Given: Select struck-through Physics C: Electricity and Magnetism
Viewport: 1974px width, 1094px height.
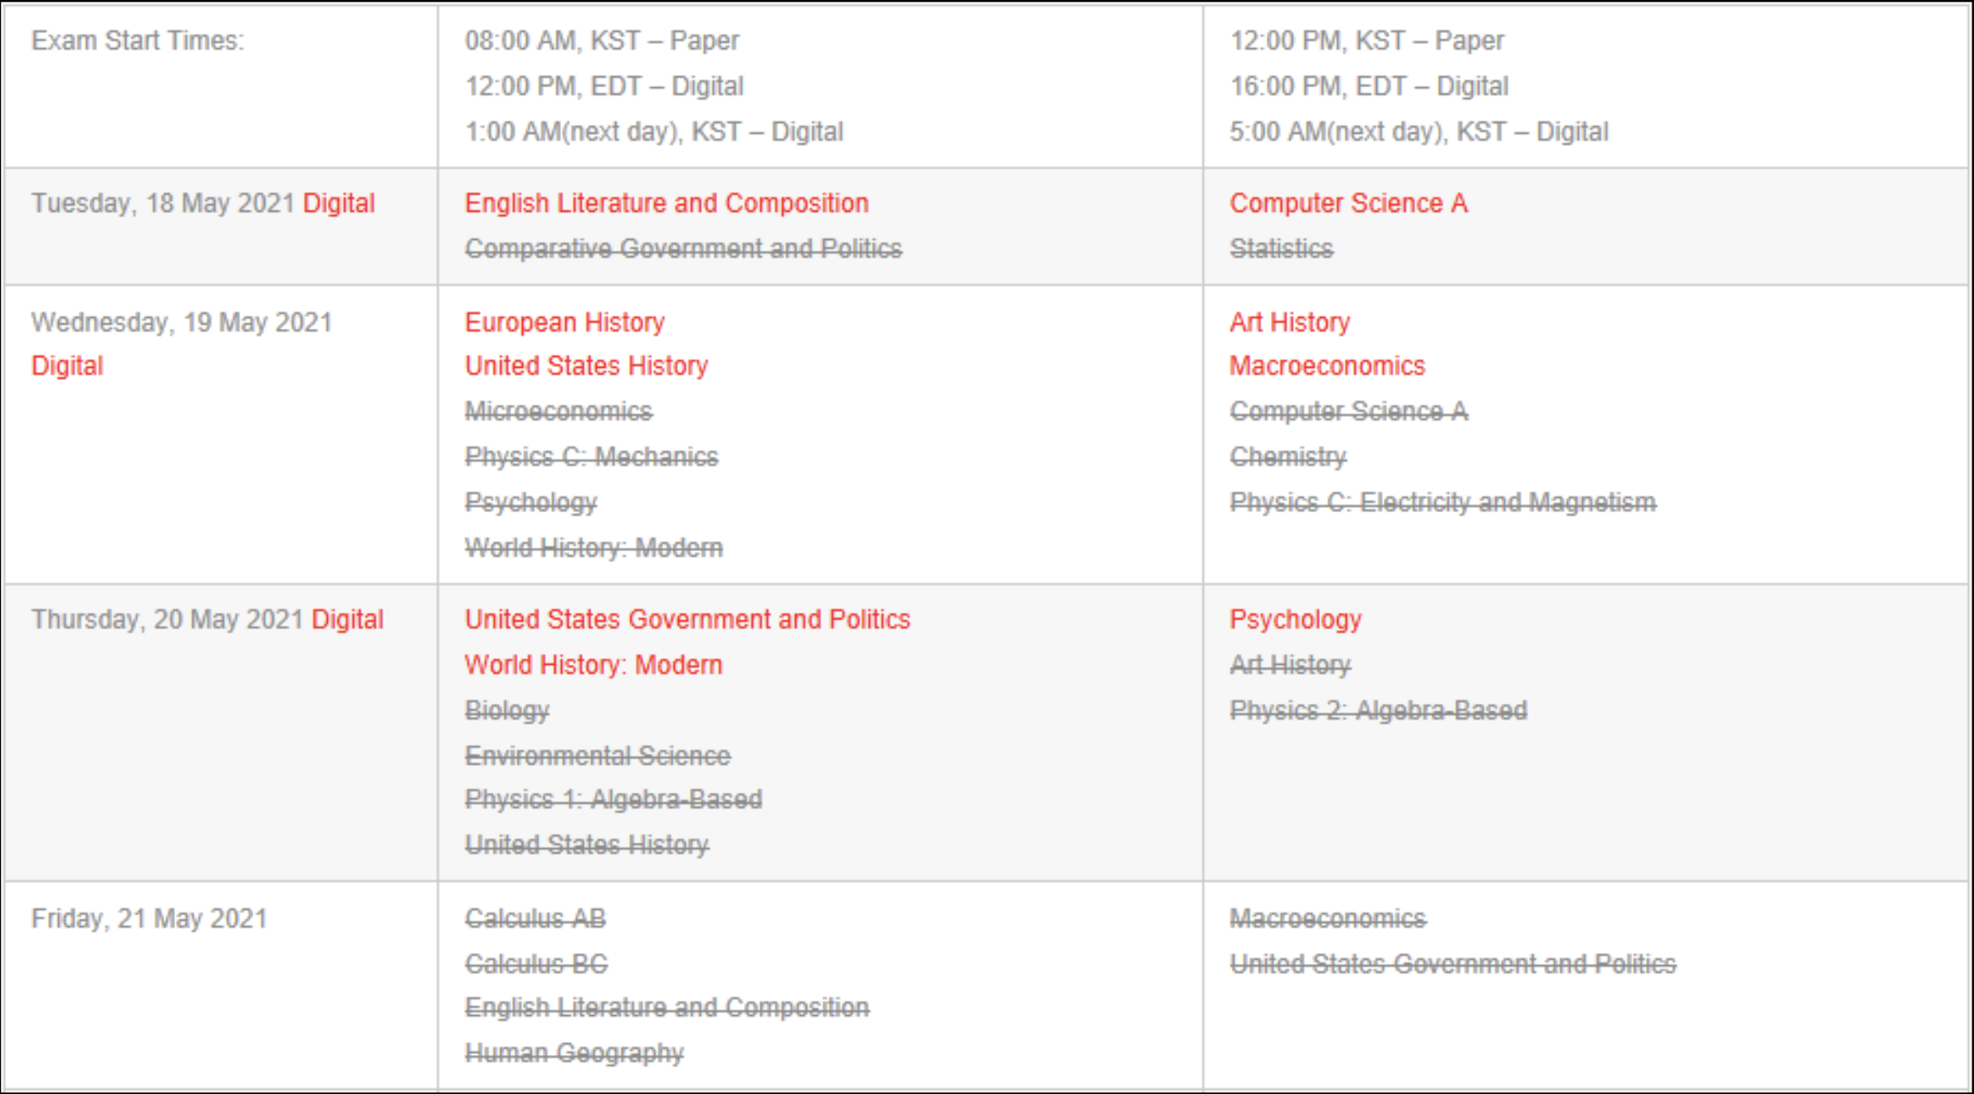Looking at the screenshot, I should 1443,502.
